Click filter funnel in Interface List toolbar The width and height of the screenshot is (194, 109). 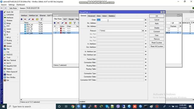(42, 19)
